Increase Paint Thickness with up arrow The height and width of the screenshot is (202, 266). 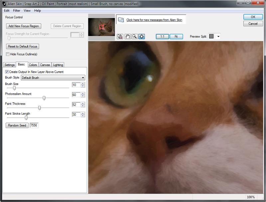click(x=83, y=103)
